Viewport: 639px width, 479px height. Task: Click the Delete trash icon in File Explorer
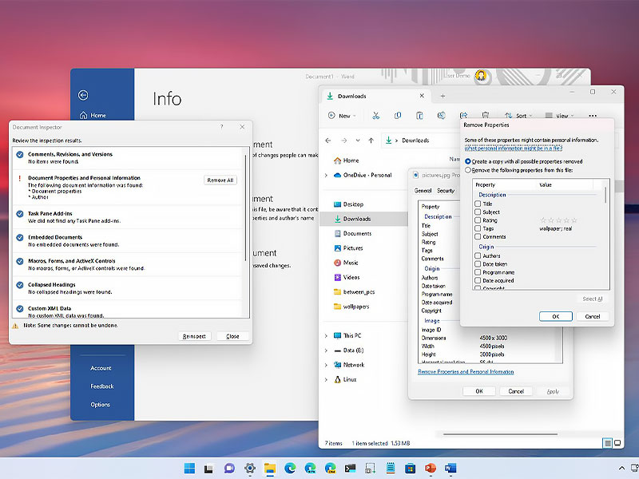485,116
